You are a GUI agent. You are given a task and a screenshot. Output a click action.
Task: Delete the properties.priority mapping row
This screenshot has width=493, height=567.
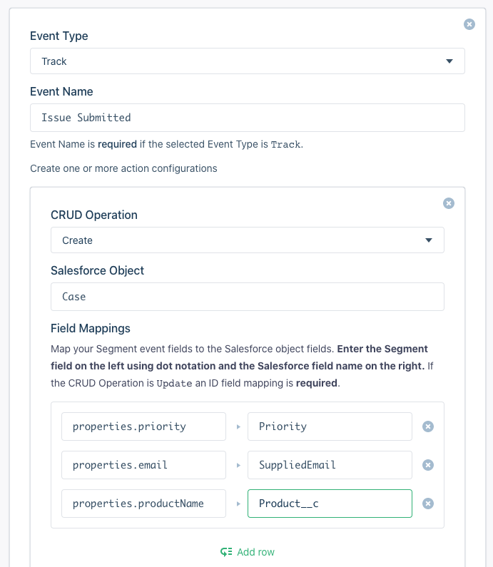(x=428, y=426)
